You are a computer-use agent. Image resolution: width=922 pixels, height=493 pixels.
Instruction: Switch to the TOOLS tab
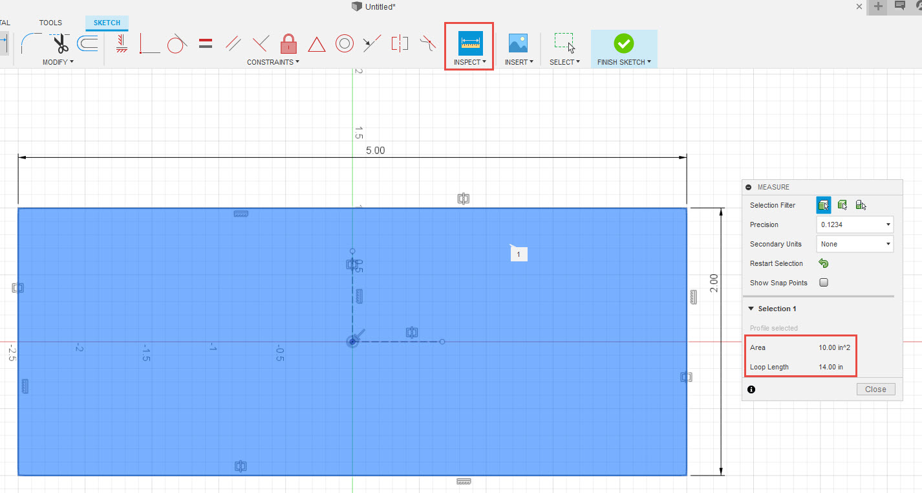tap(50, 22)
